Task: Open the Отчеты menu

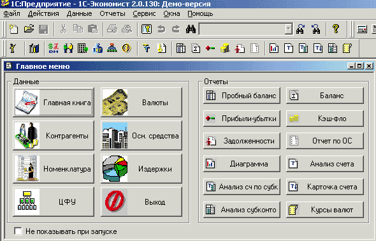Action: click(x=112, y=13)
